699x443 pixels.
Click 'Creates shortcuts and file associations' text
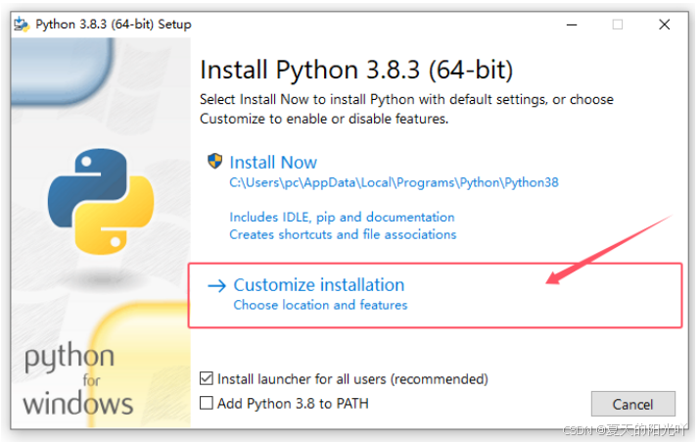(x=343, y=234)
